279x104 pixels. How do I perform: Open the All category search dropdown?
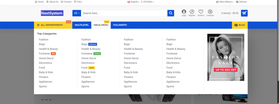pos(77,13)
